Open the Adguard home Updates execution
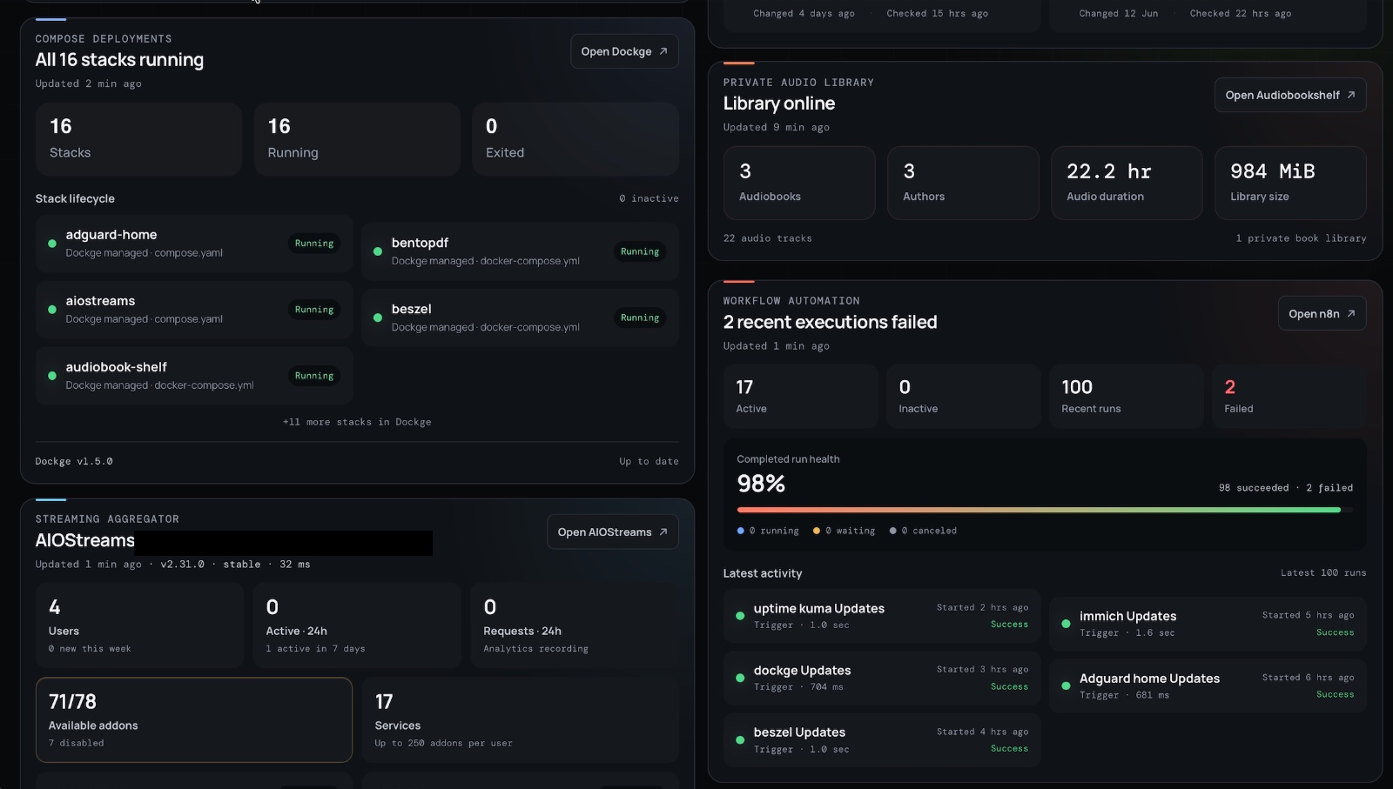This screenshot has height=789, width=1393. coord(1208,685)
